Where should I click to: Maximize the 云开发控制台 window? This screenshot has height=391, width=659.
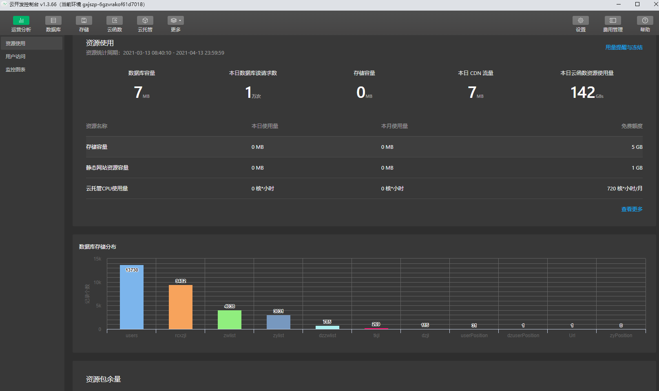click(x=637, y=4)
